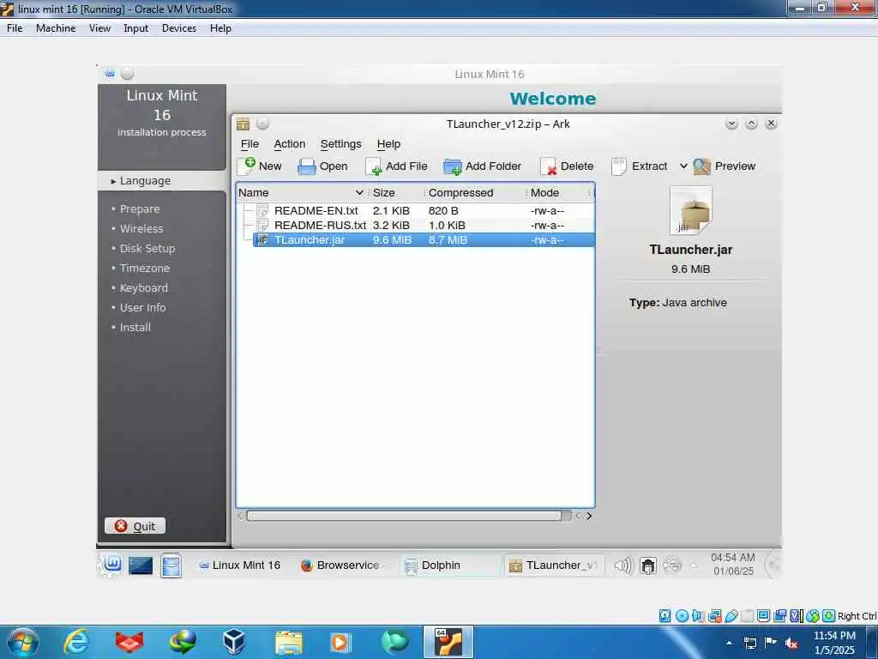The width and height of the screenshot is (878, 659).
Task: Click the Mint panel clock
Action: [733, 565]
